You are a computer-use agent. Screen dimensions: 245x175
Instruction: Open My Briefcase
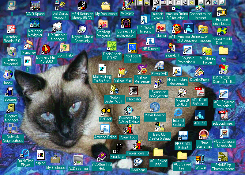pos(55,160)
